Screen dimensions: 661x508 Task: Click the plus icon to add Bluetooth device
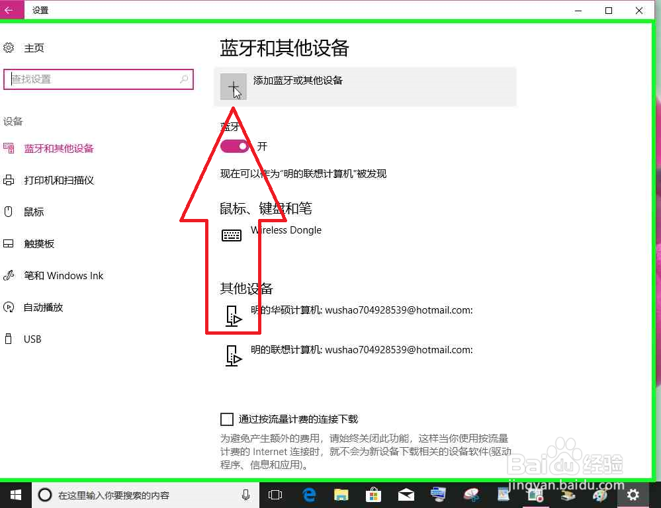(x=233, y=87)
